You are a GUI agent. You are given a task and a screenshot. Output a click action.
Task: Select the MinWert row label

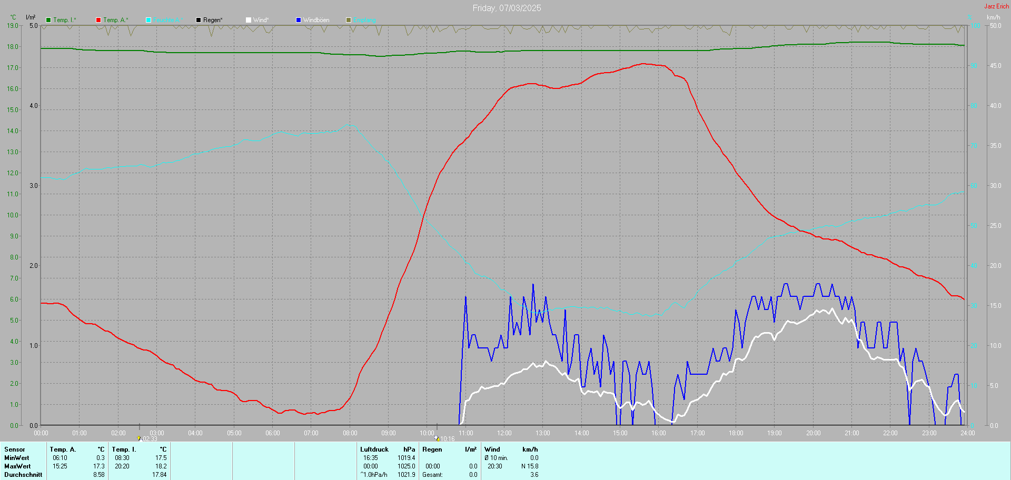tap(17, 458)
